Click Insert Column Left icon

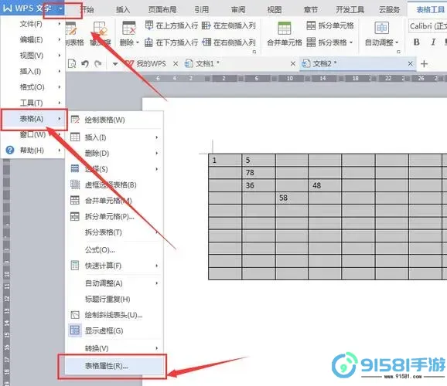coord(206,25)
